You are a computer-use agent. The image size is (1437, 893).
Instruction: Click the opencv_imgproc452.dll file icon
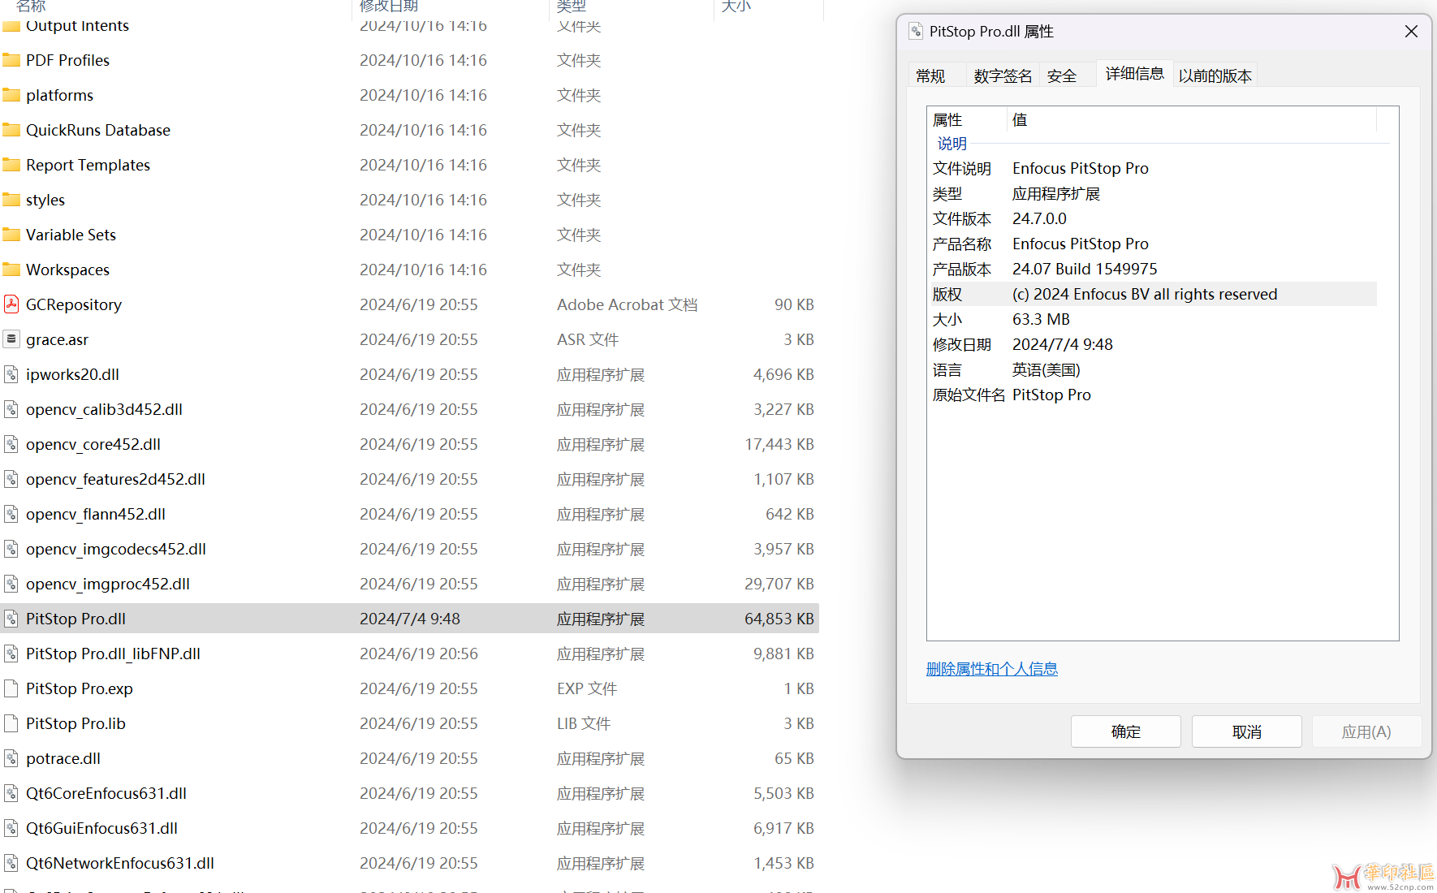coord(11,584)
